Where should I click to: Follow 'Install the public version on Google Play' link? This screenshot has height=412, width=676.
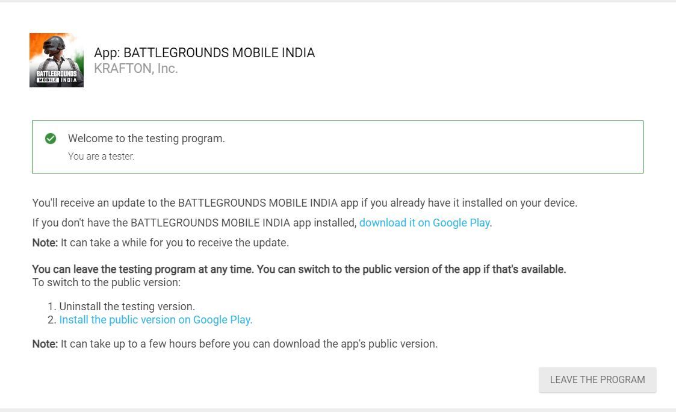click(156, 320)
